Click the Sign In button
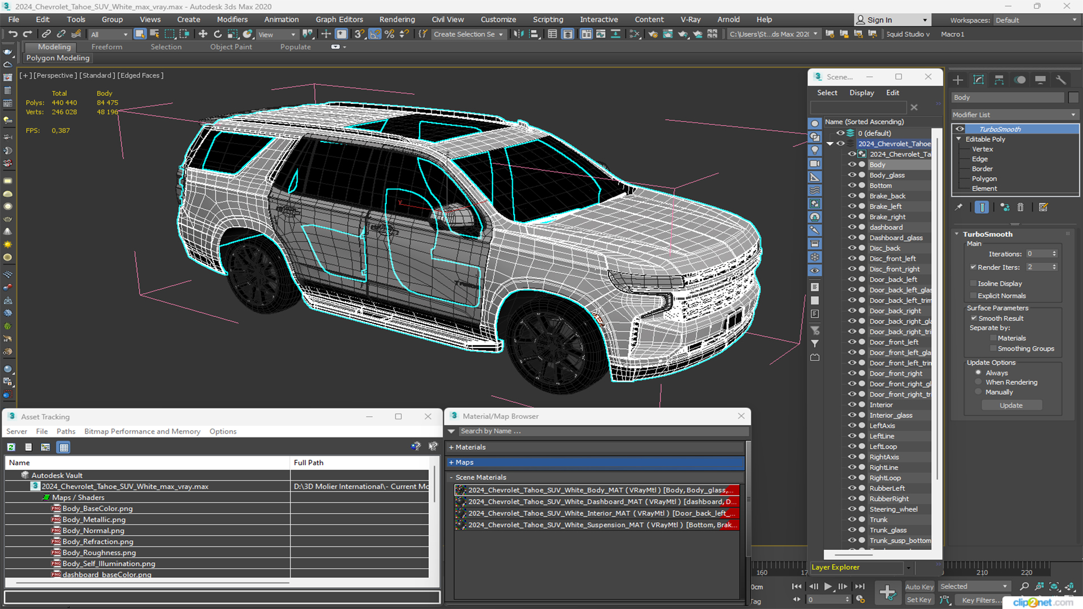This screenshot has height=609, width=1083. 892,20
